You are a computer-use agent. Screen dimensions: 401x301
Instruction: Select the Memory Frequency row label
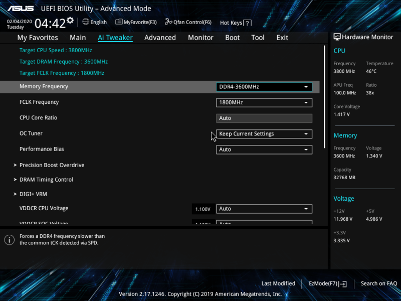(x=44, y=86)
